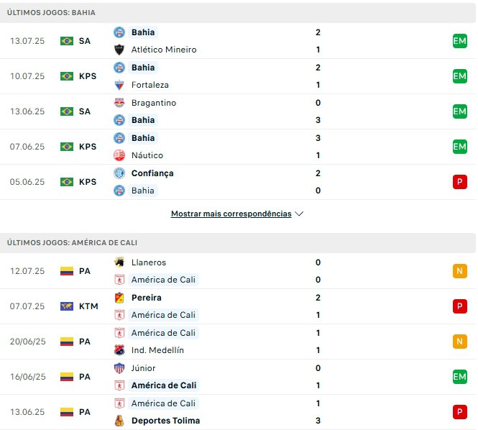Click the green EM badge for Júnior match
Screen dimensions: 478x430
(460, 377)
